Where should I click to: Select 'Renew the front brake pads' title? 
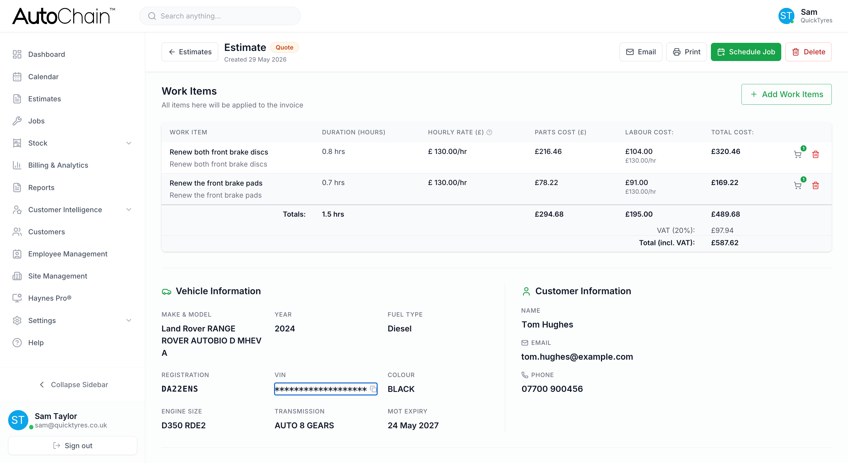click(x=216, y=183)
